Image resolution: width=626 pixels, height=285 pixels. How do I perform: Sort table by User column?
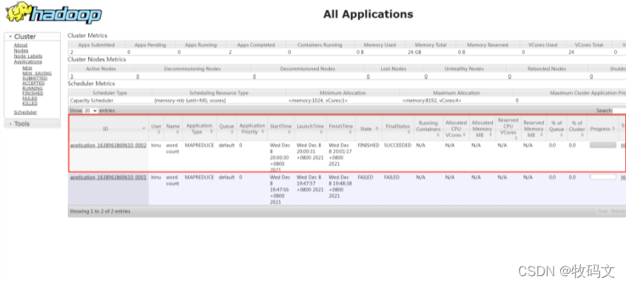coord(156,128)
